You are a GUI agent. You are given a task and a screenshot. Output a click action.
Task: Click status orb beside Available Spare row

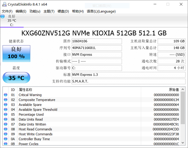[x=6, y=105]
